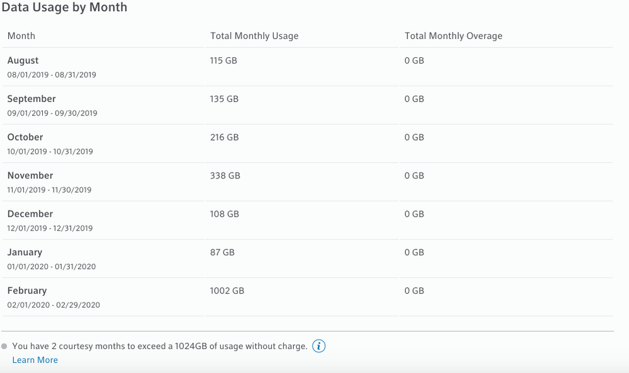The image size is (629, 373).
Task: Select the December month label
Action: 30,214
